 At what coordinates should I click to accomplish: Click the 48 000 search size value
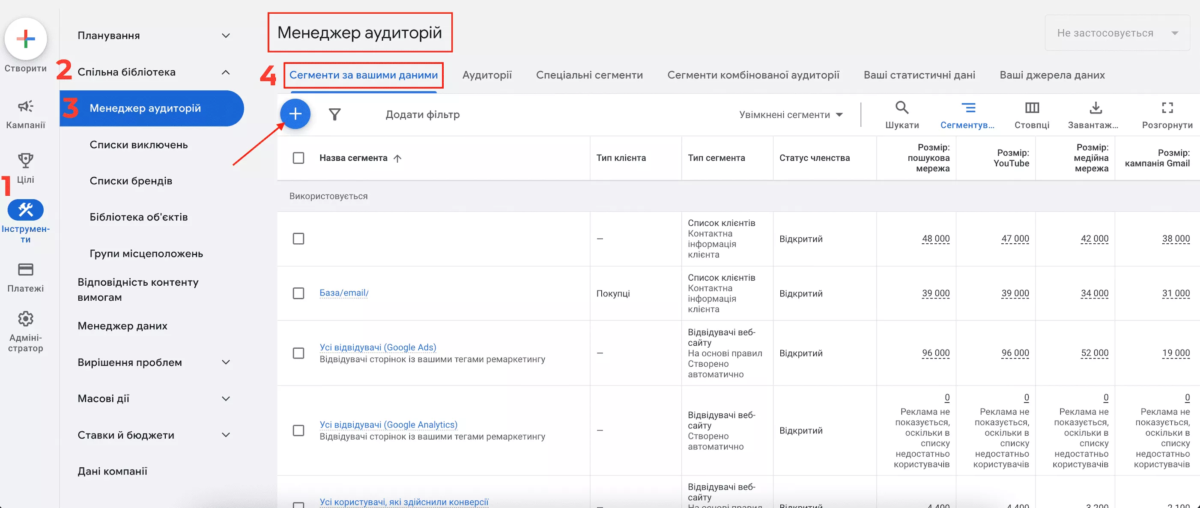pos(935,239)
